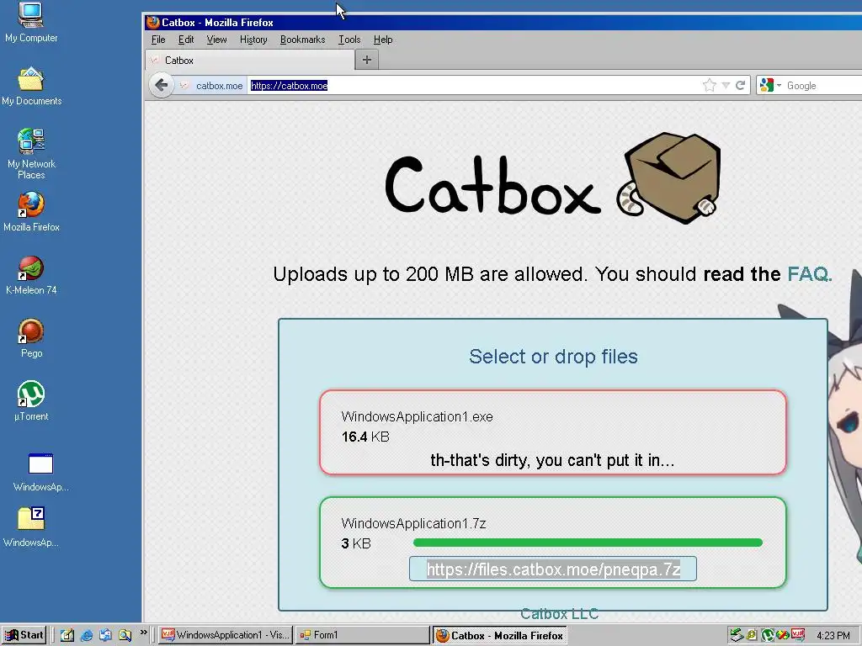
Task: Open the Help menu
Action: [383, 40]
